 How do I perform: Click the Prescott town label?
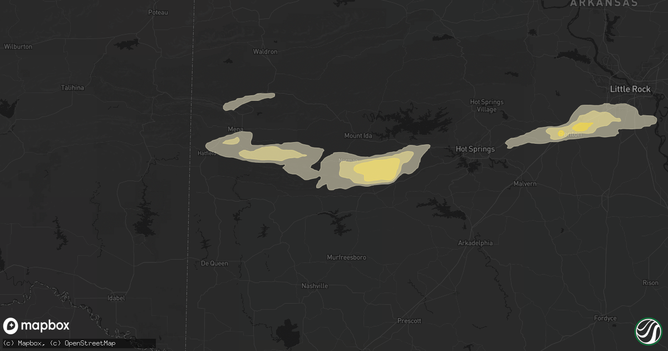click(x=409, y=321)
